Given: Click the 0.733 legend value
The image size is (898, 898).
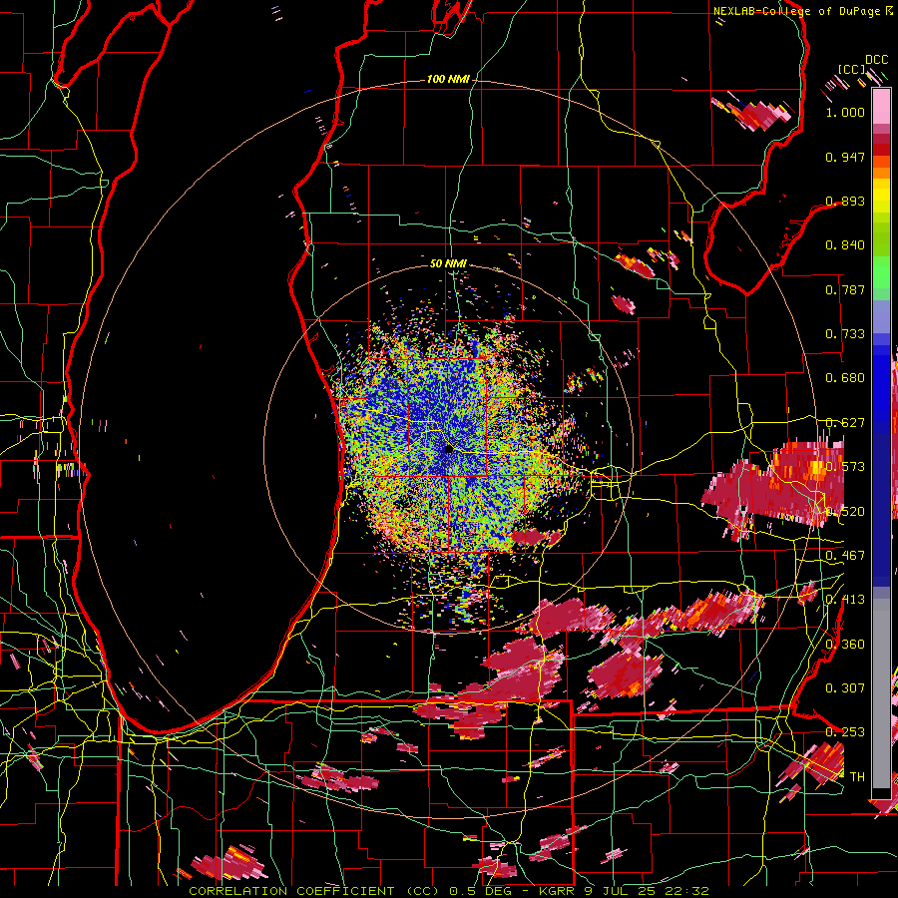Looking at the screenshot, I should (845, 334).
